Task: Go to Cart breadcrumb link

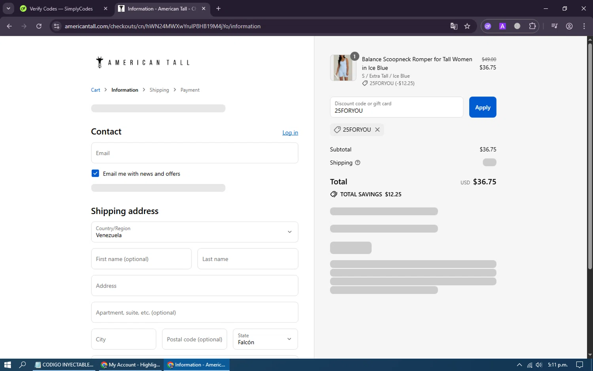Action: (x=95, y=90)
